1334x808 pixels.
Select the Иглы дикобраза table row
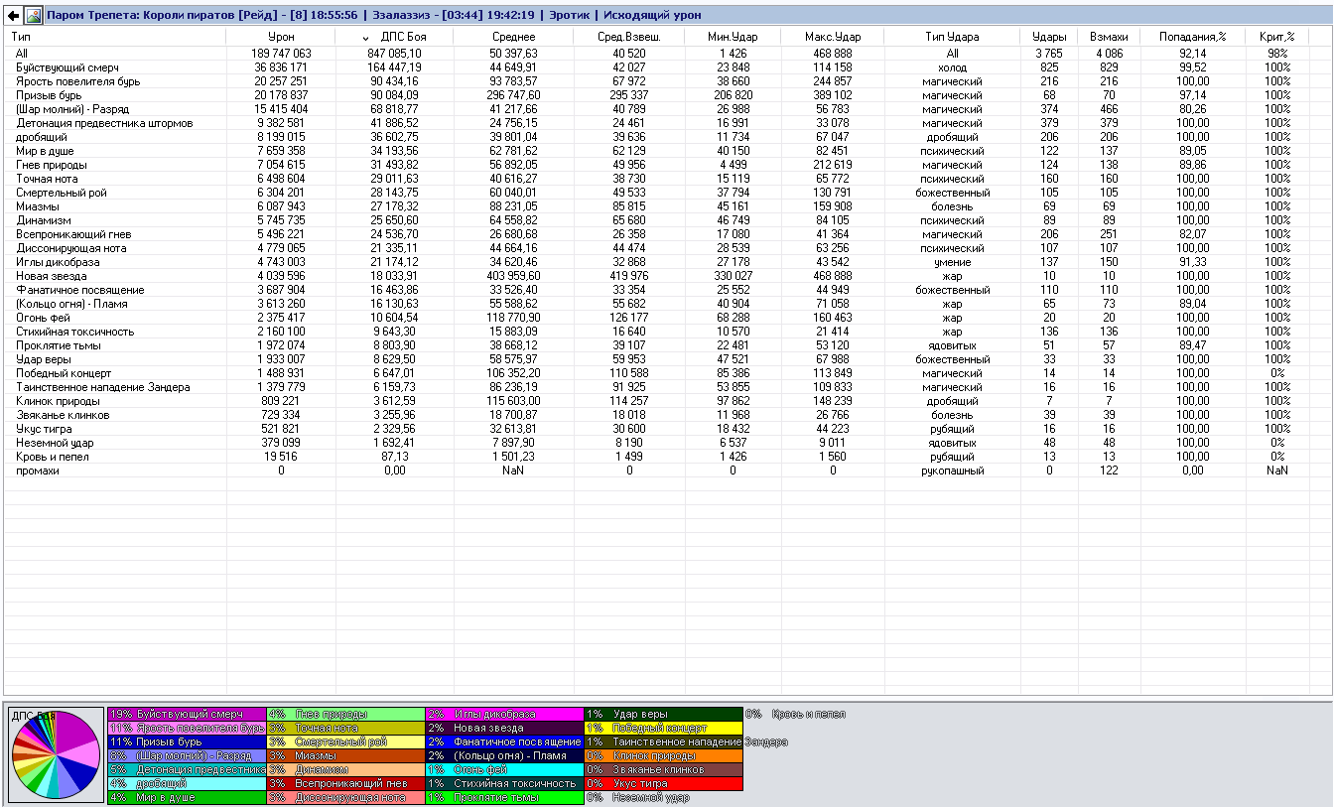667,262
